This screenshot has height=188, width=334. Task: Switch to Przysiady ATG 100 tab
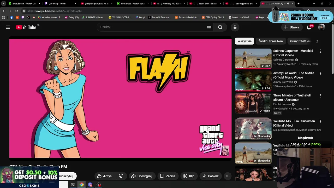click(169, 4)
